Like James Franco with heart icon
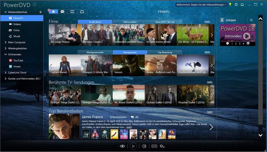Viewport: 267px width, 152px height. coord(132,117)
